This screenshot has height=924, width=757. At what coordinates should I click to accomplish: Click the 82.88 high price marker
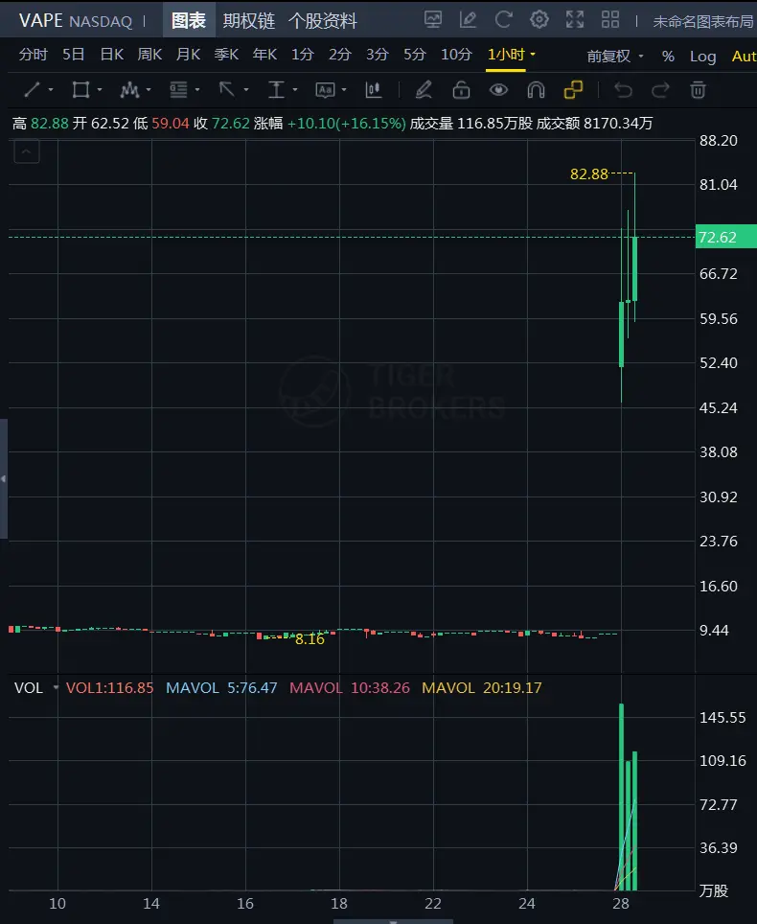588,173
